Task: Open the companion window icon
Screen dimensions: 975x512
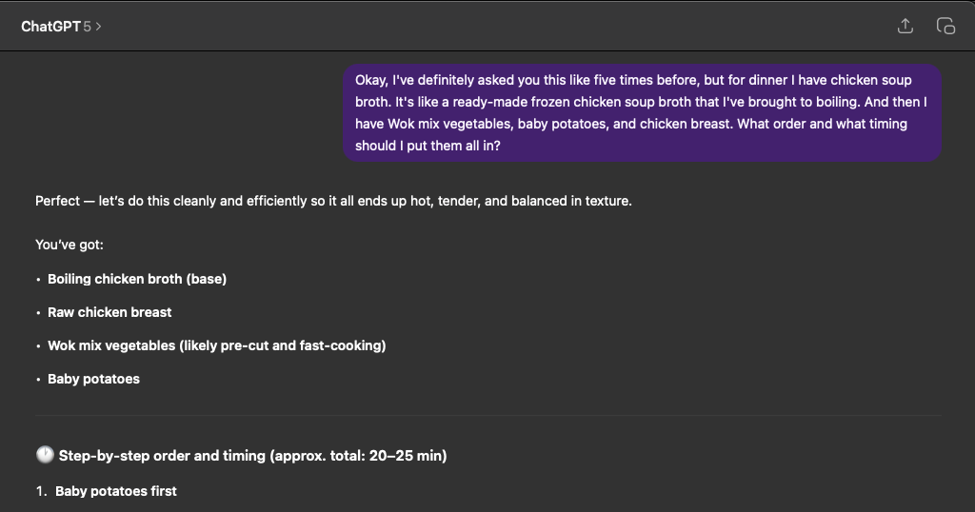Action: click(x=945, y=27)
